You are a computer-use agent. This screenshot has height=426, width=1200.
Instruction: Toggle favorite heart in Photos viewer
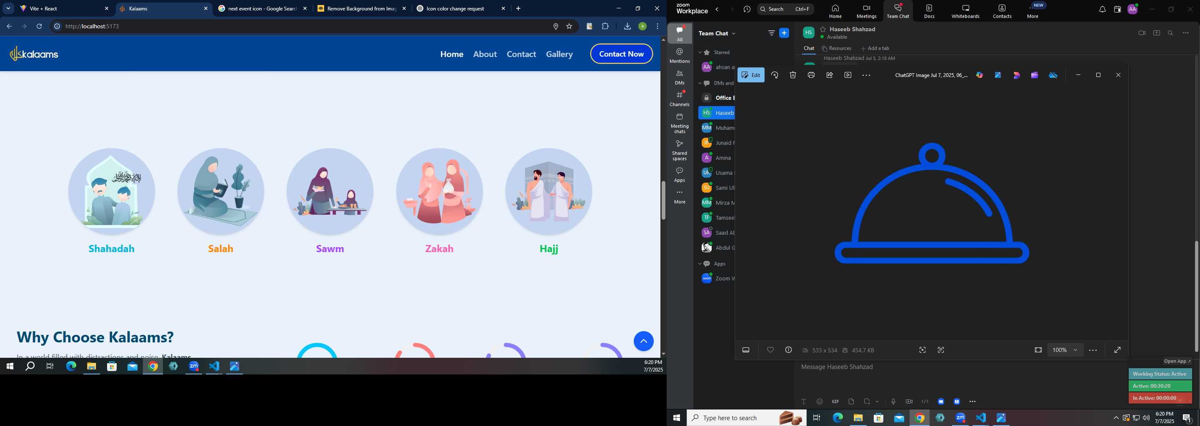pyautogui.click(x=770, y=350)
